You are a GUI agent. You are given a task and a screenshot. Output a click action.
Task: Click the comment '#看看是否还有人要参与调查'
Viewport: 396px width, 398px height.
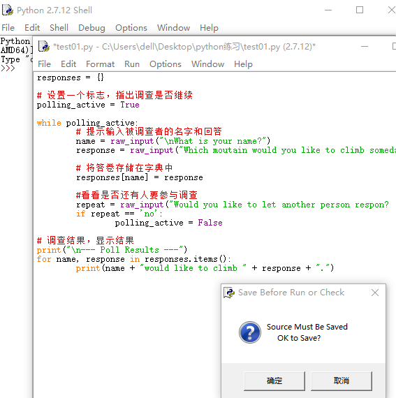137,196
